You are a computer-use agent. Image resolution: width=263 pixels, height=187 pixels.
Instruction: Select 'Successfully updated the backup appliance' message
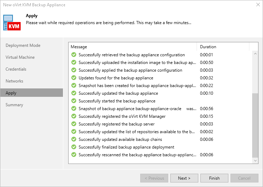pos(118,93)
